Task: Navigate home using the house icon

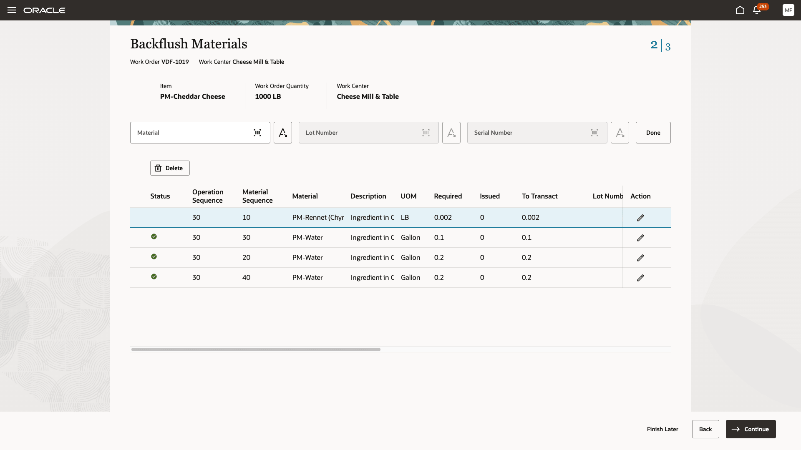Action: click(x=740, y=10)
